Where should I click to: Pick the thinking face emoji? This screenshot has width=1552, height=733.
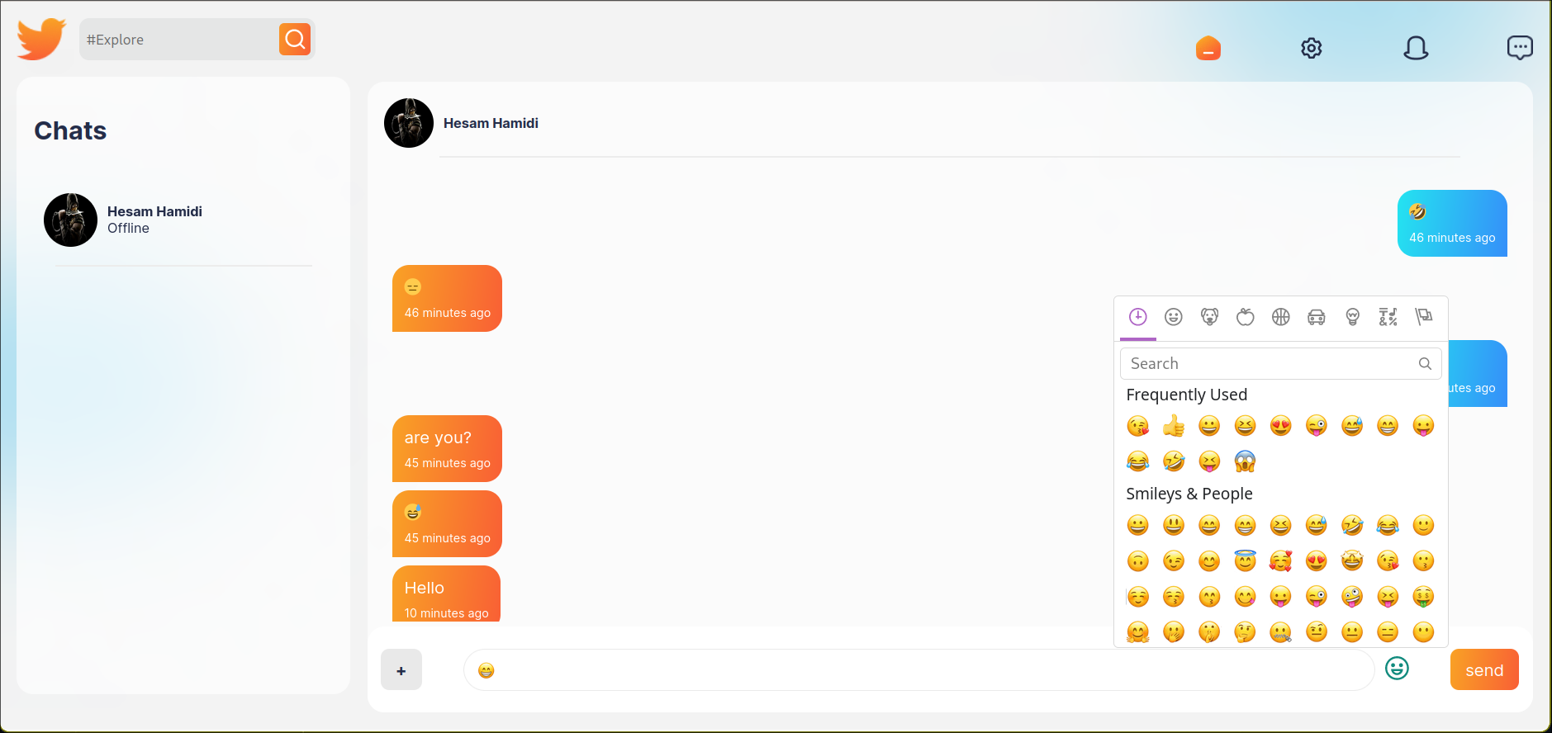pos(1245,632)
